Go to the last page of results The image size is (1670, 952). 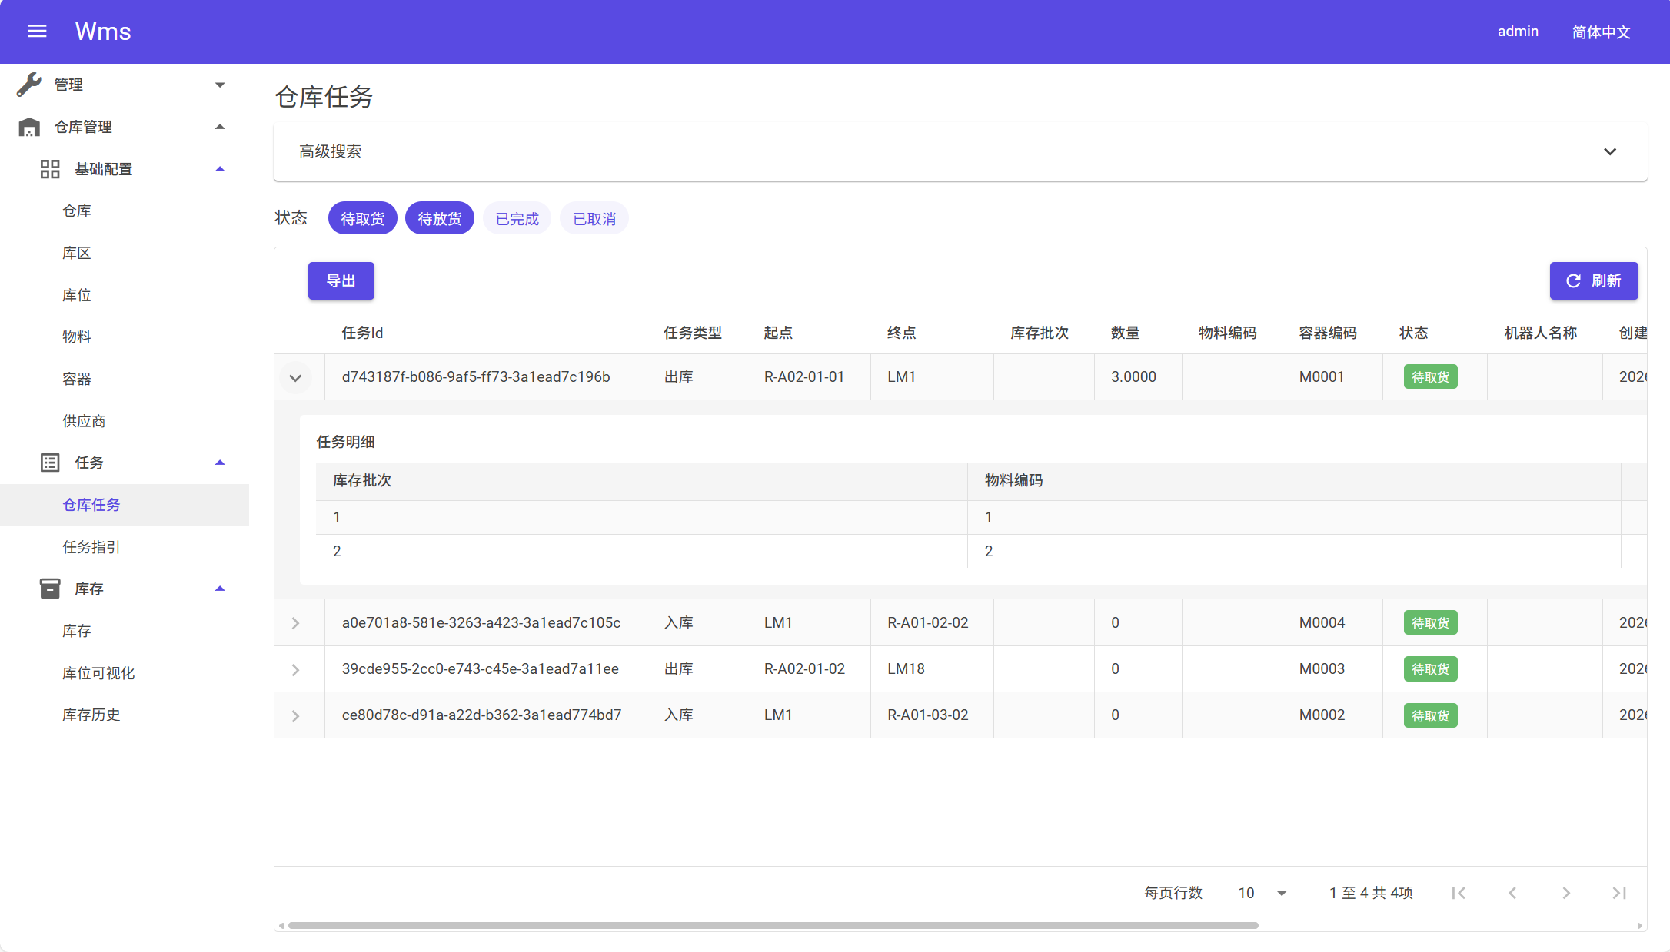(x=1619, y=893)
